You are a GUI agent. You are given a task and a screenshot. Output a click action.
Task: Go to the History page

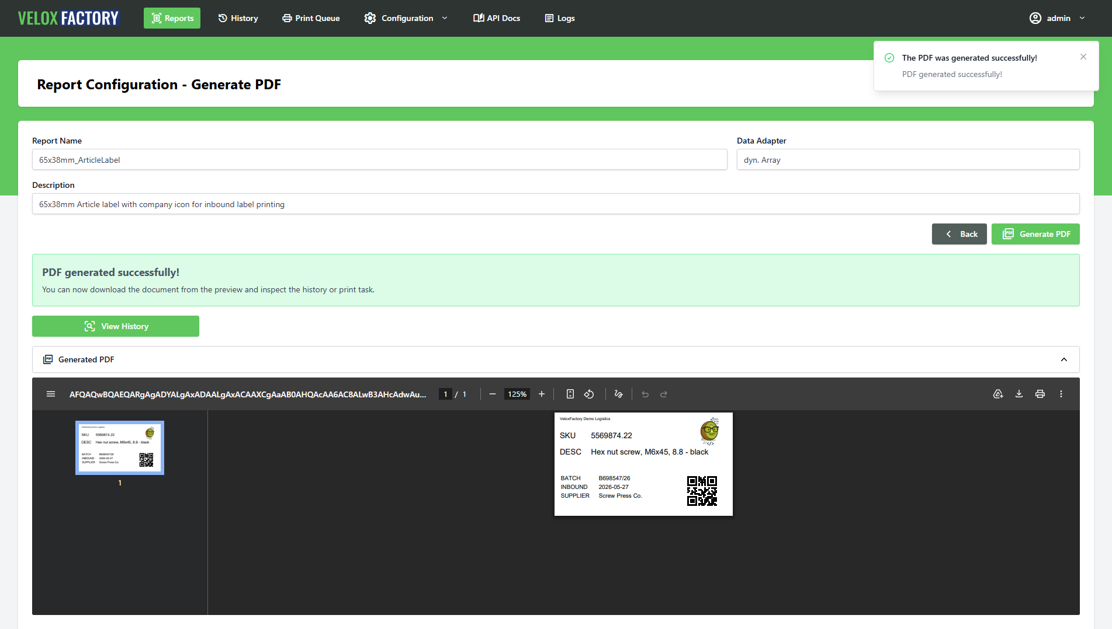coord(238,18)
